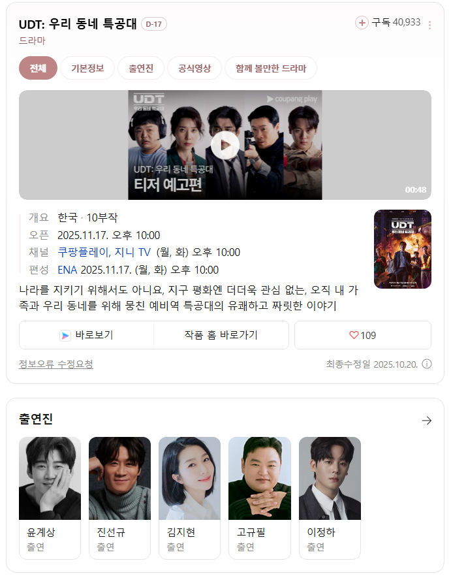Open the 출연진 tab

coord(141,68)
